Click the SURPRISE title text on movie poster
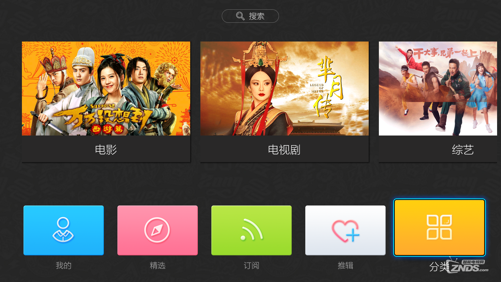This screenshot has height=282, width=501. coord(103,106)
